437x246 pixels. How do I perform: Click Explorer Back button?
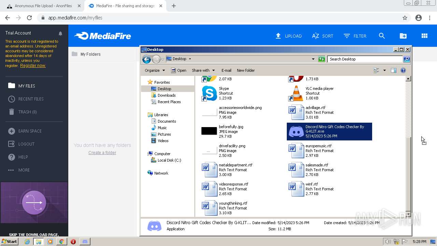coord(147,59)
